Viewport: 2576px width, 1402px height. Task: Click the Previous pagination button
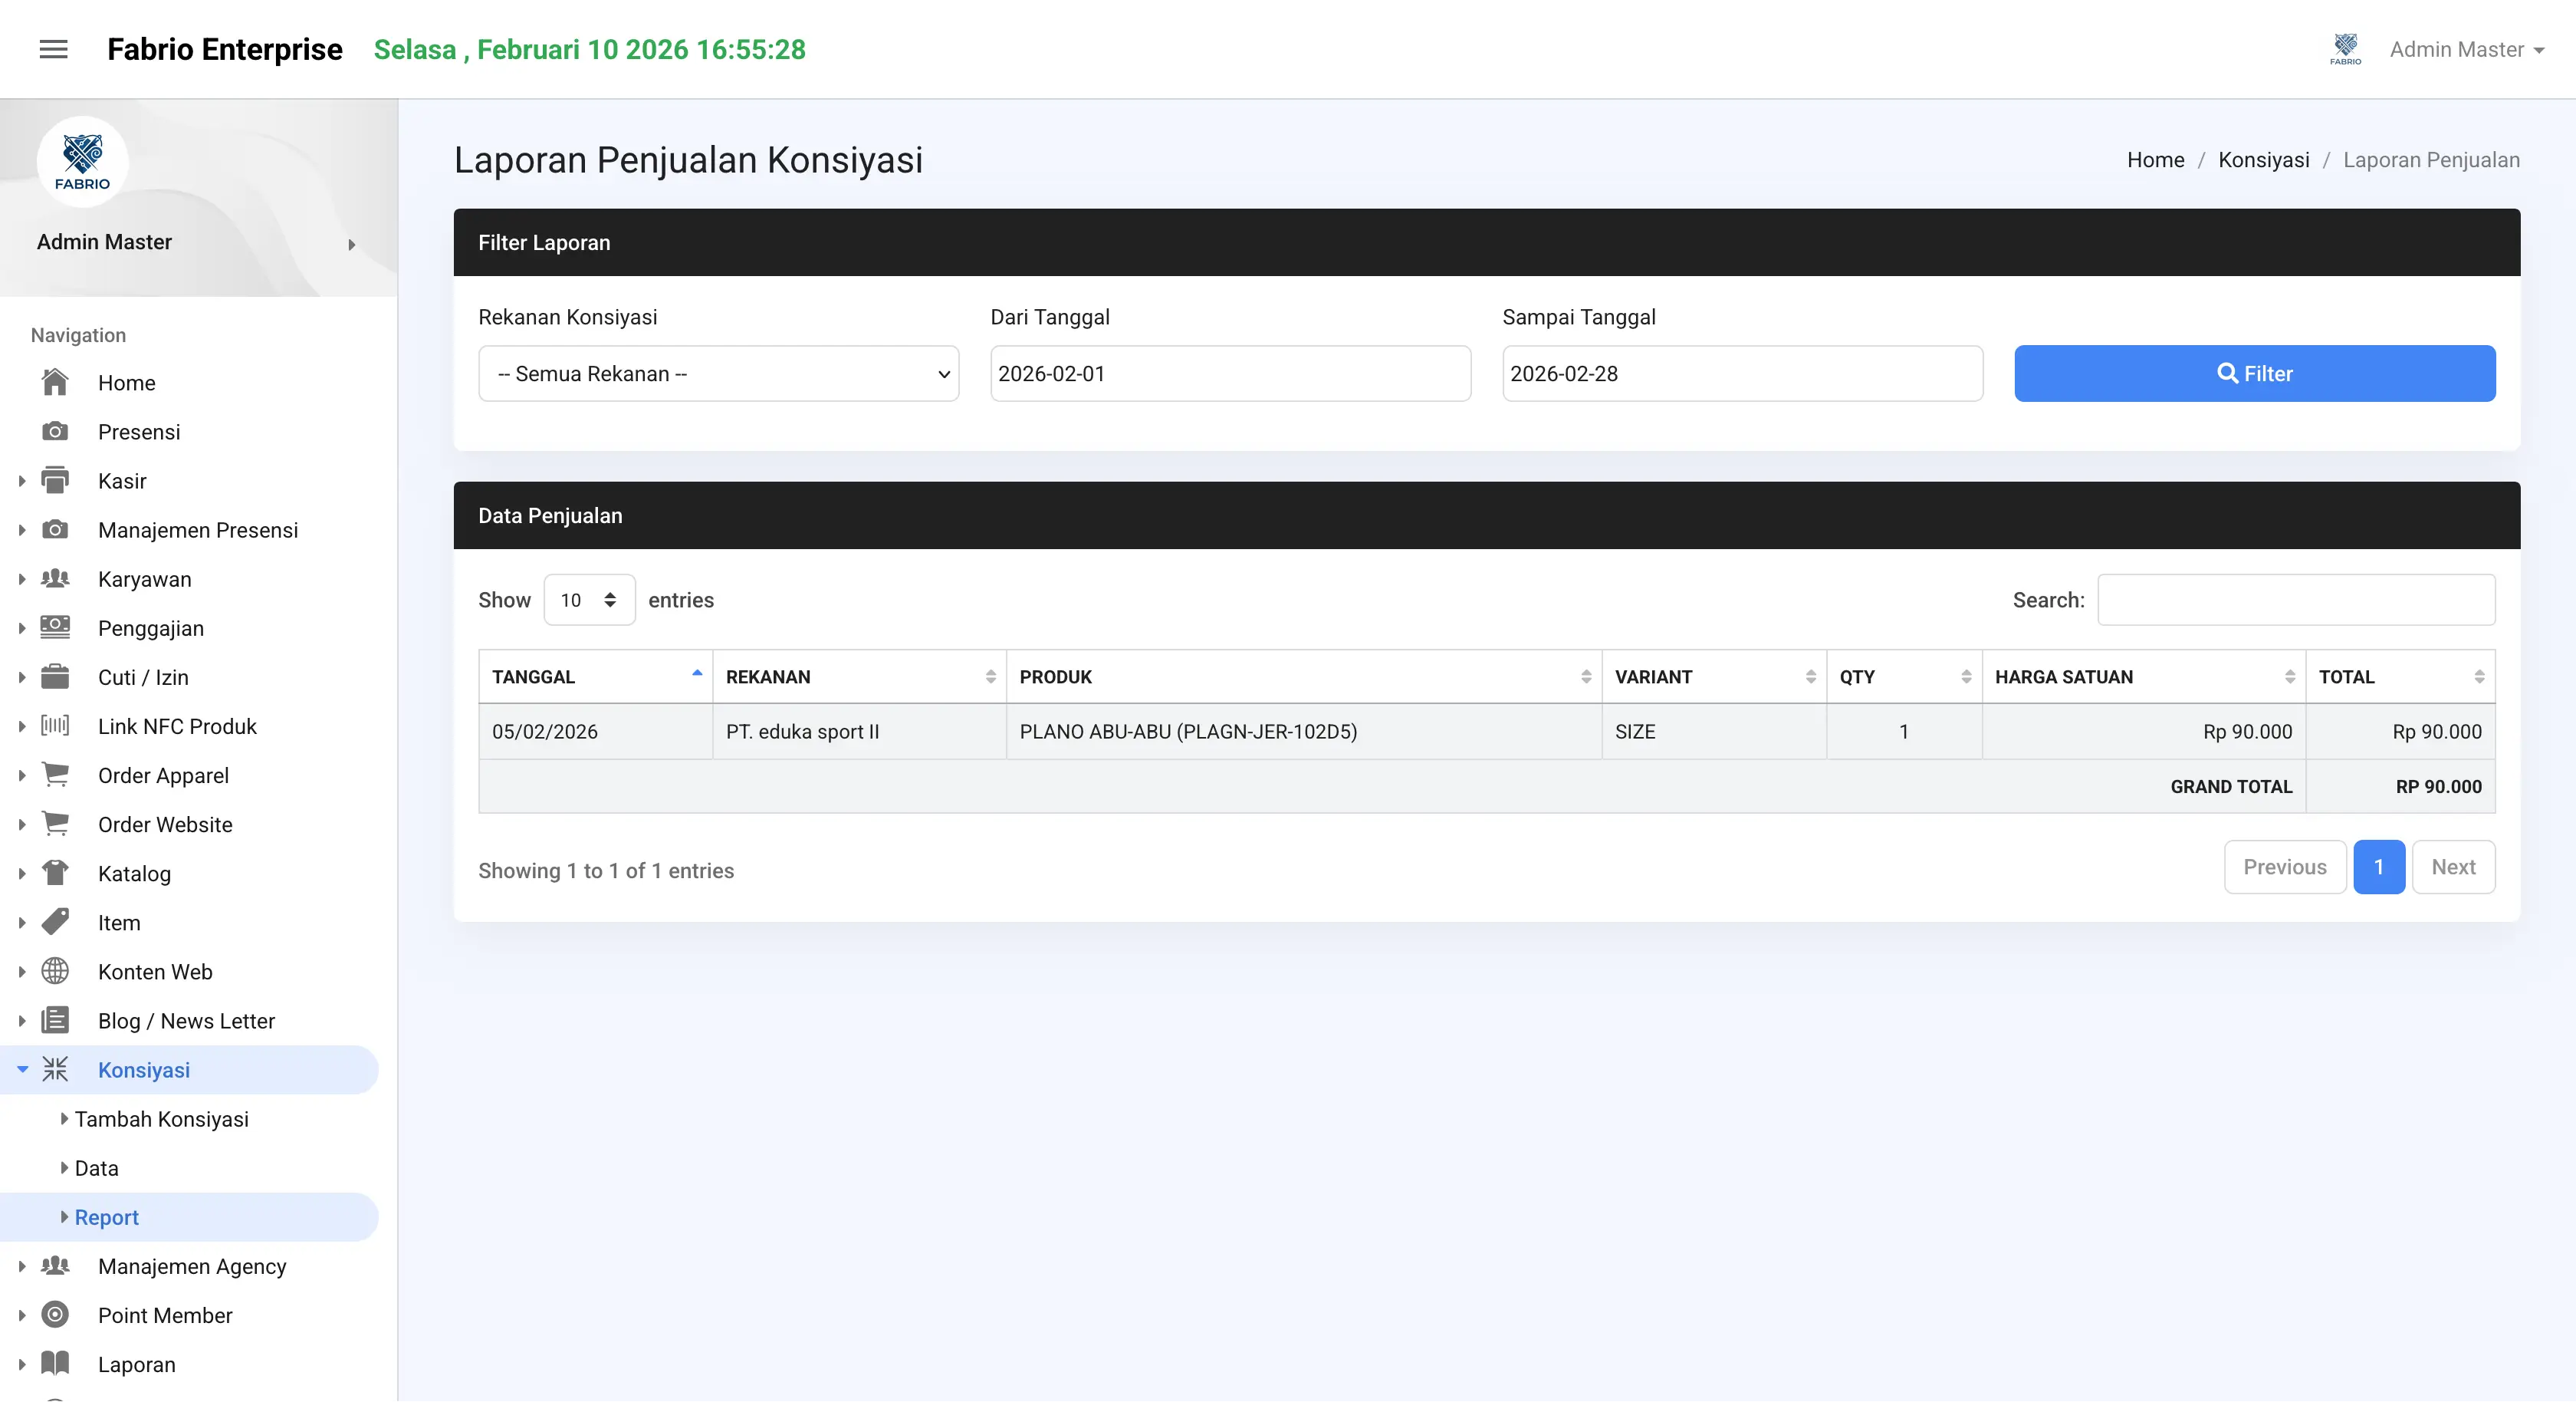pyautogui.click(x=2284, y=867)
